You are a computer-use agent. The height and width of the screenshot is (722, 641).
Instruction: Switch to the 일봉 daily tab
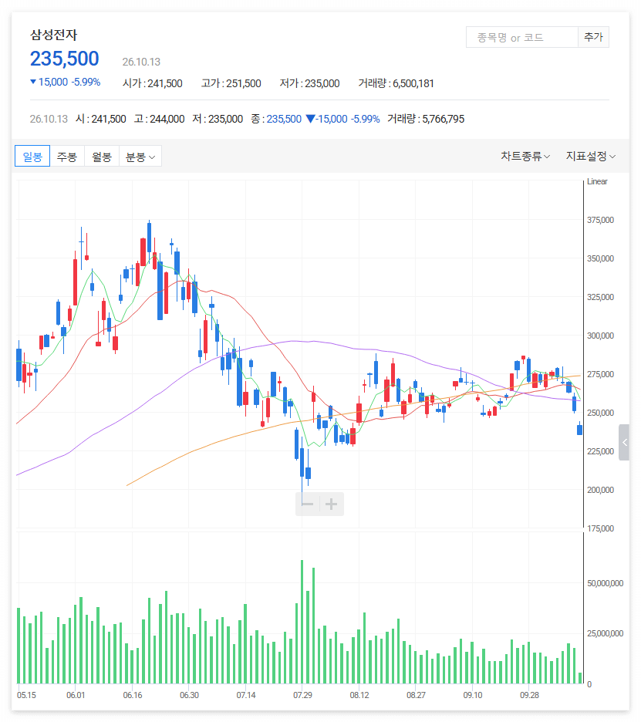coord(32,157)
